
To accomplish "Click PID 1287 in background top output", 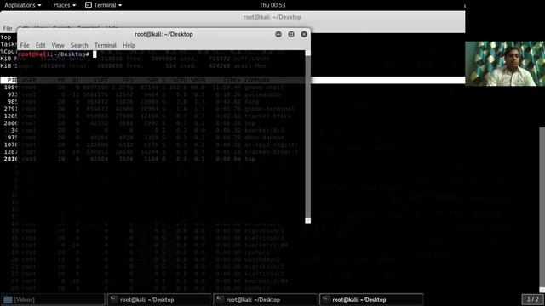I will (10, 152).
